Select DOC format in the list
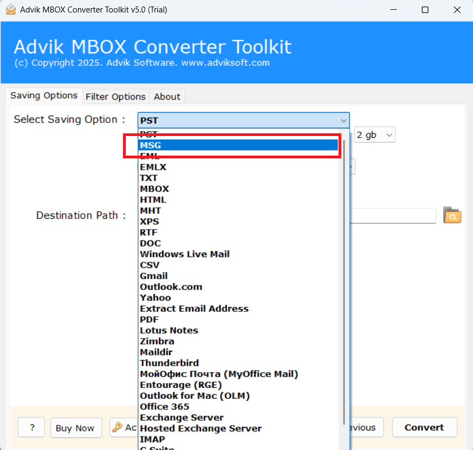The width and height of the screenshot is (473, 450). [238, 243]
